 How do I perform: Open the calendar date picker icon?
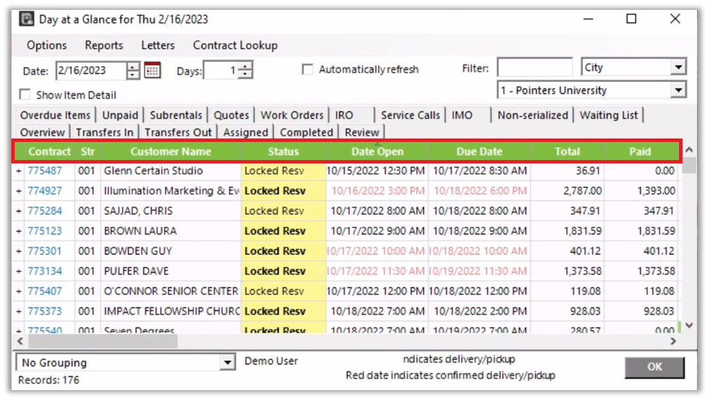(x=152, y=70)
